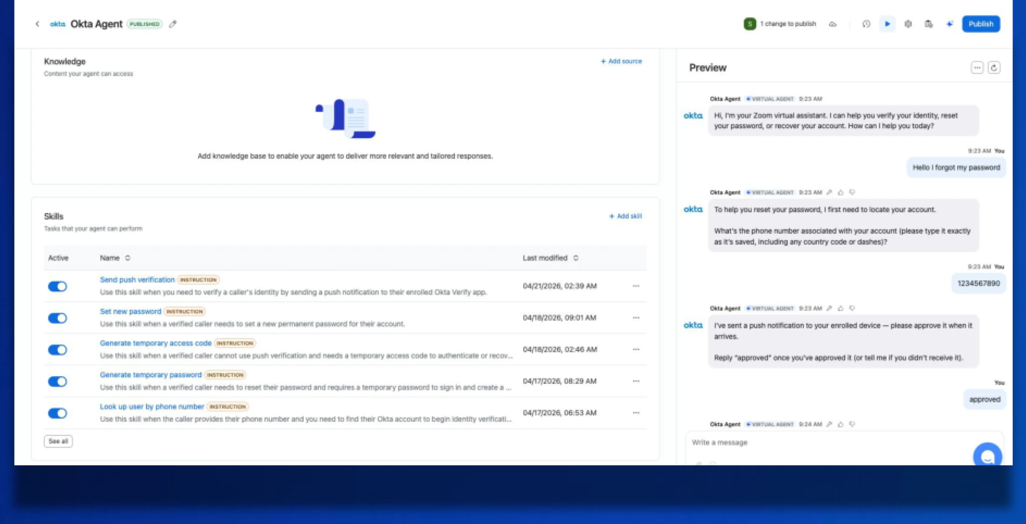Click the date 04/21/2026, 02:39 AM
The image size is (1026, 524).
point(560,286)
